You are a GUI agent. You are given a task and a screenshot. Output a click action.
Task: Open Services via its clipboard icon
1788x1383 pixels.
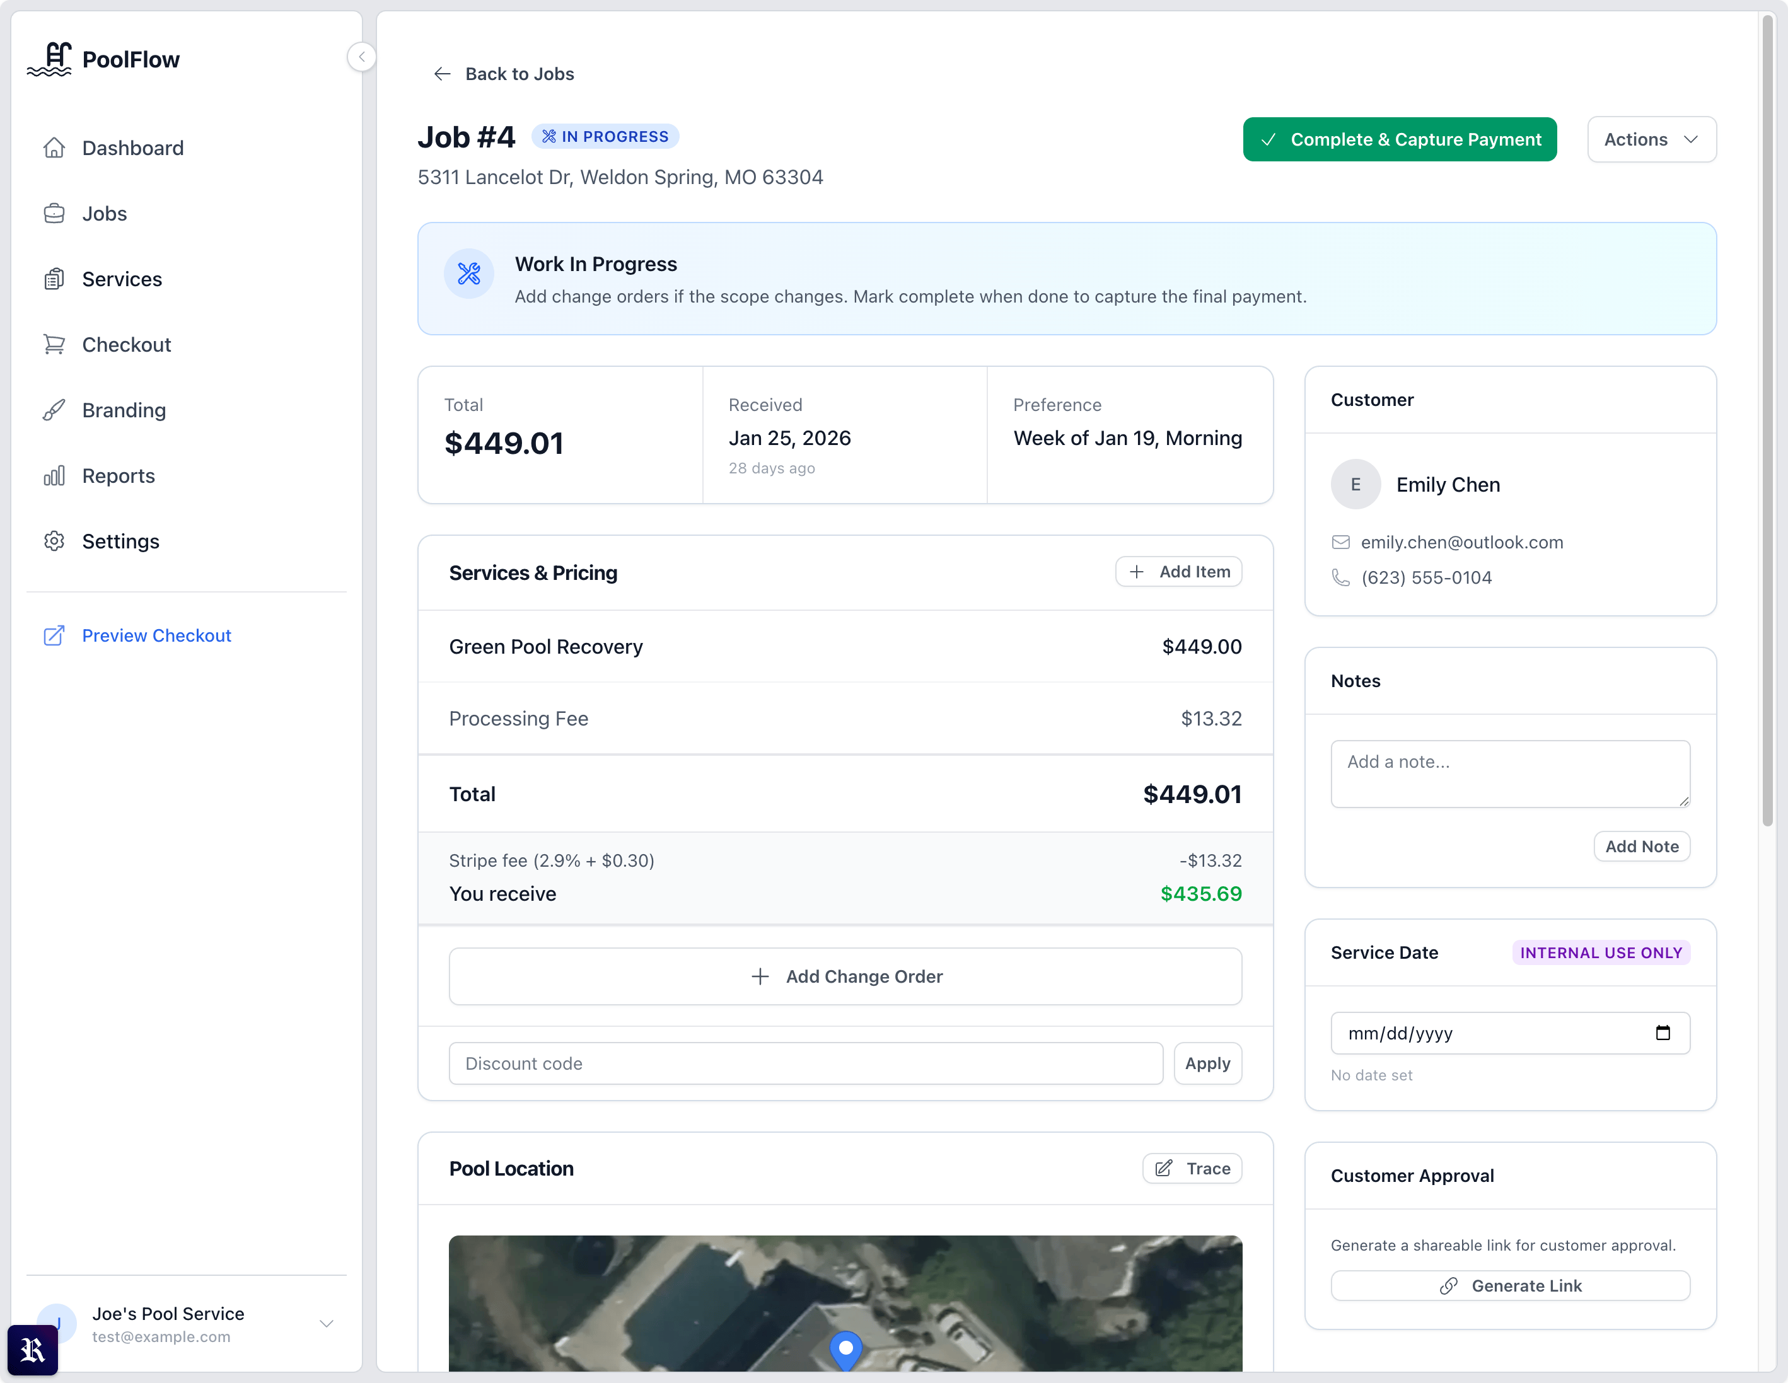pos(54,278)
